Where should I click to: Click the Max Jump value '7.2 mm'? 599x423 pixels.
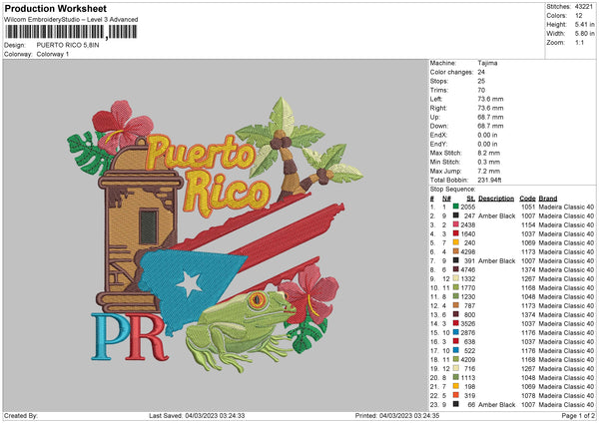(488, 171)
